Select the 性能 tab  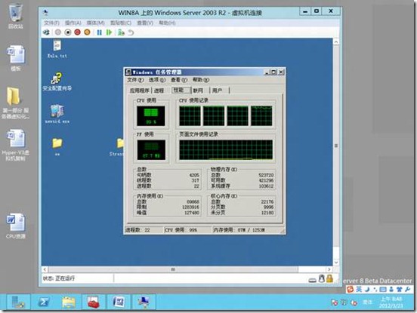181,90
